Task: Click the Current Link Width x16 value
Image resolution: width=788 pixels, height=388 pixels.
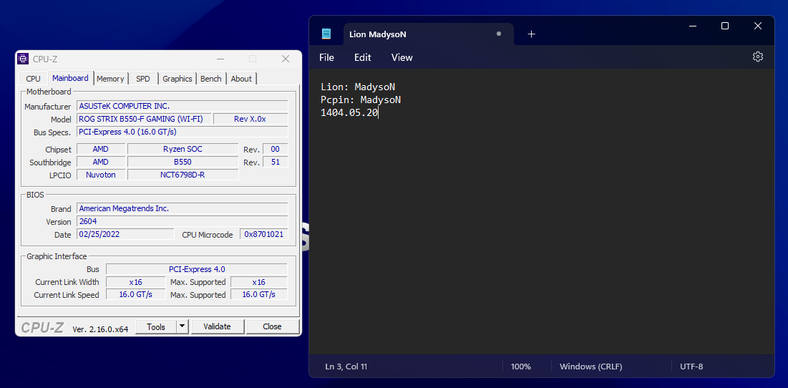Action: (136, 282)
